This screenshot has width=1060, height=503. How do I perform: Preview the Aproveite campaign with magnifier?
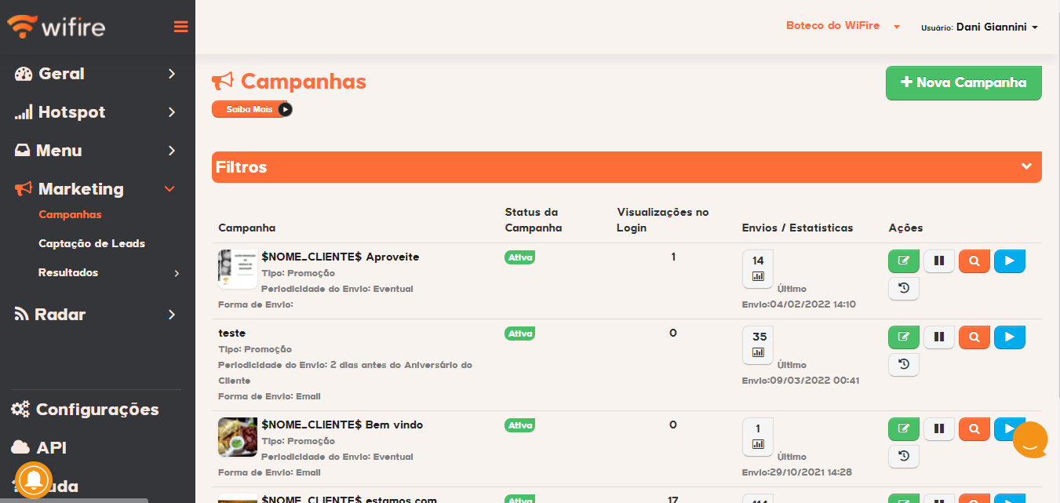pos(974,261)
